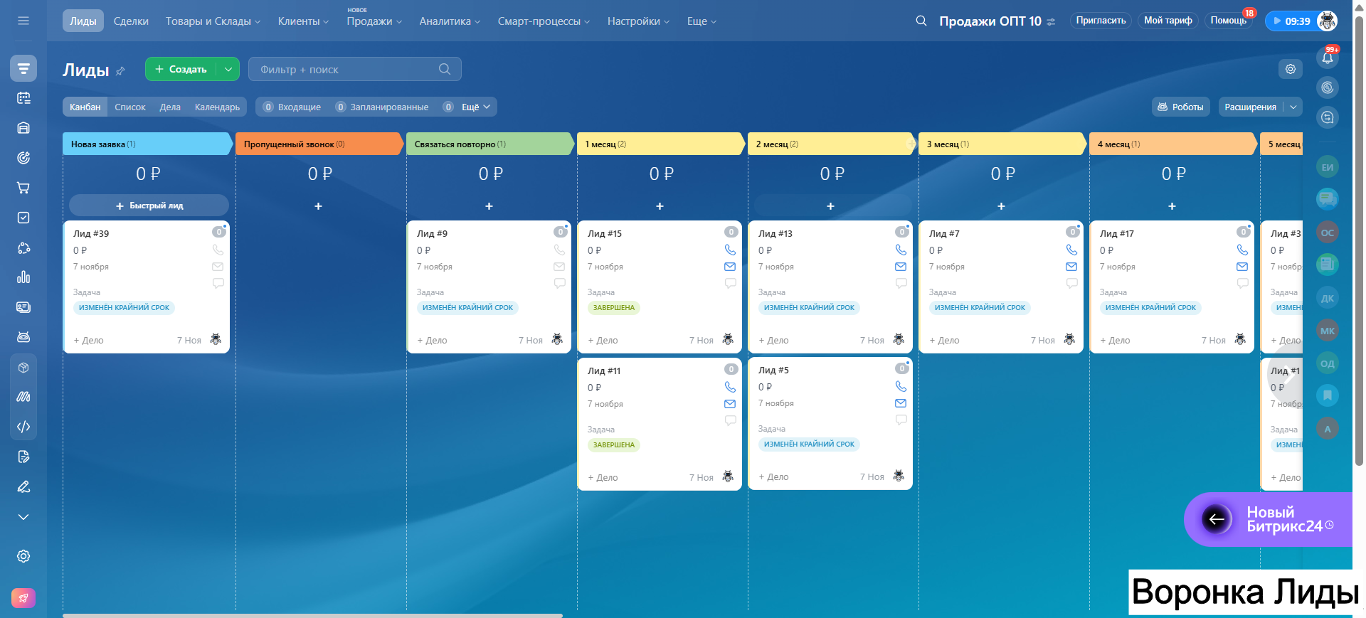
Task: Open the Создать button dropdown arrow
Action: click(x=228, y=69)
